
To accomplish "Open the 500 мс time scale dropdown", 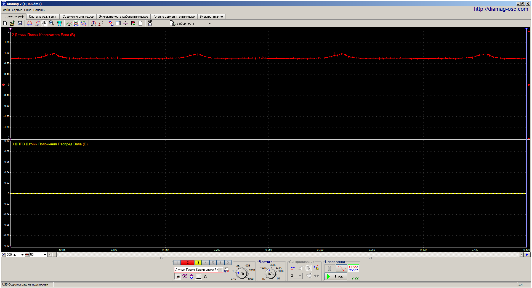I will pos(22,255).
